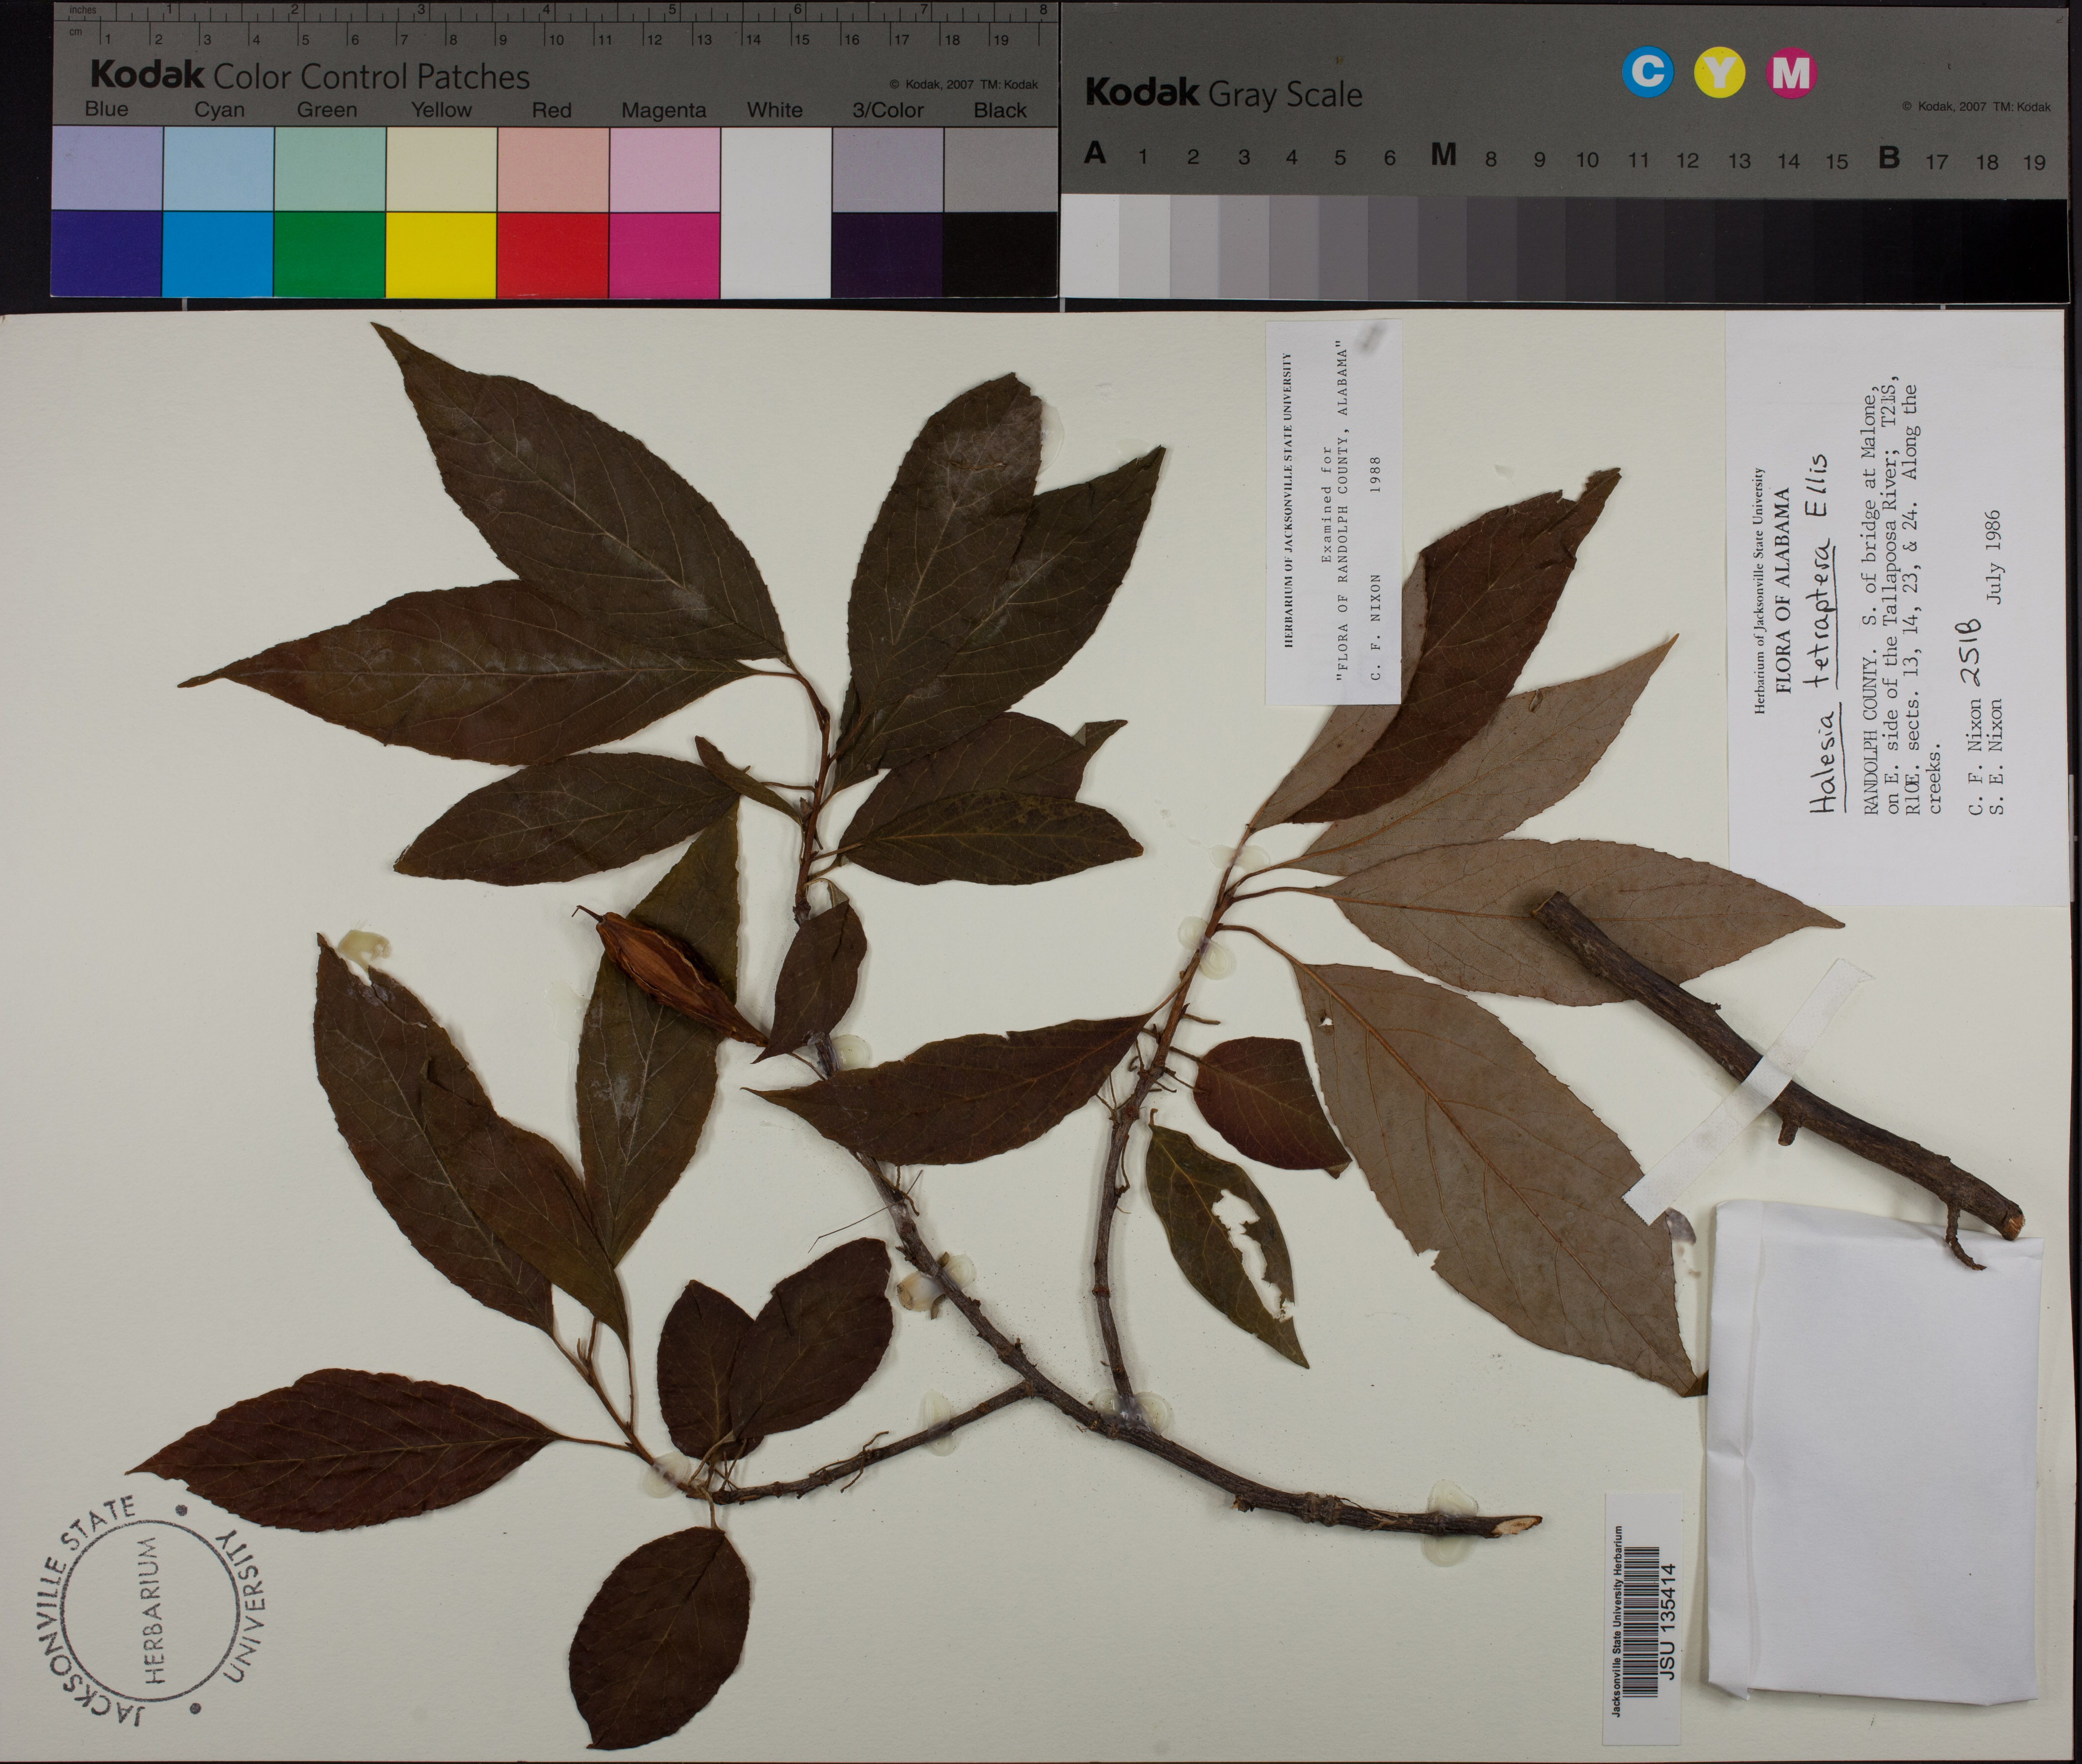Screen dimensions: 2082x1764
Task: Pick the saturated red color patch
Action: coord(552,254)
